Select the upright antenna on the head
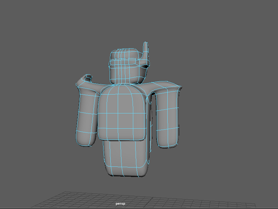Image resolution: width=278 pixels, height=209 pixels. pyautogui.click(x=146, y=51)
